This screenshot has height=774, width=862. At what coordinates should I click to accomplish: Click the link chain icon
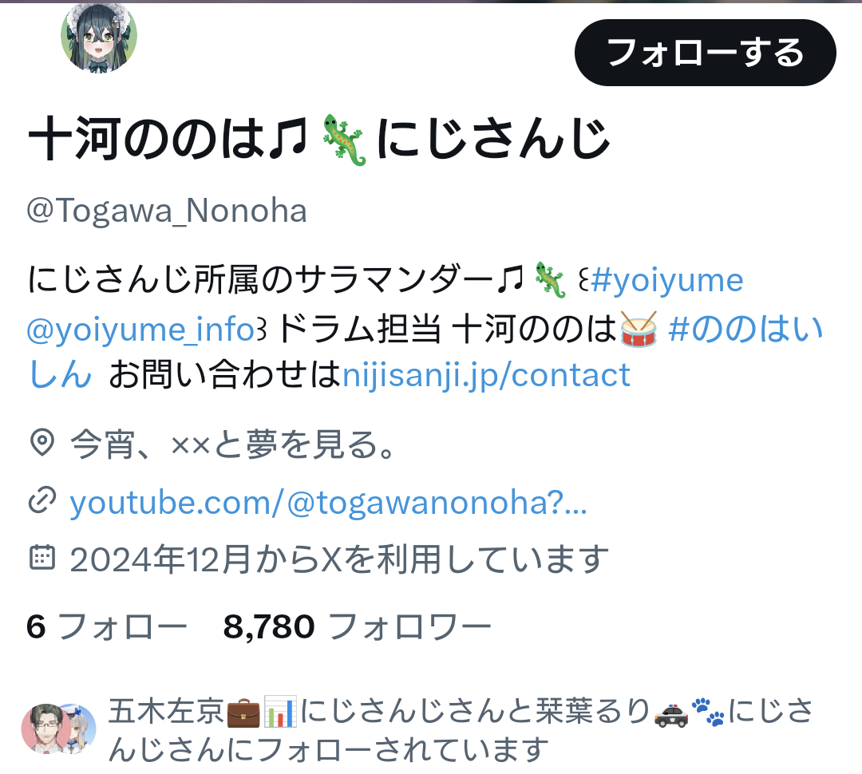point(42,500)
